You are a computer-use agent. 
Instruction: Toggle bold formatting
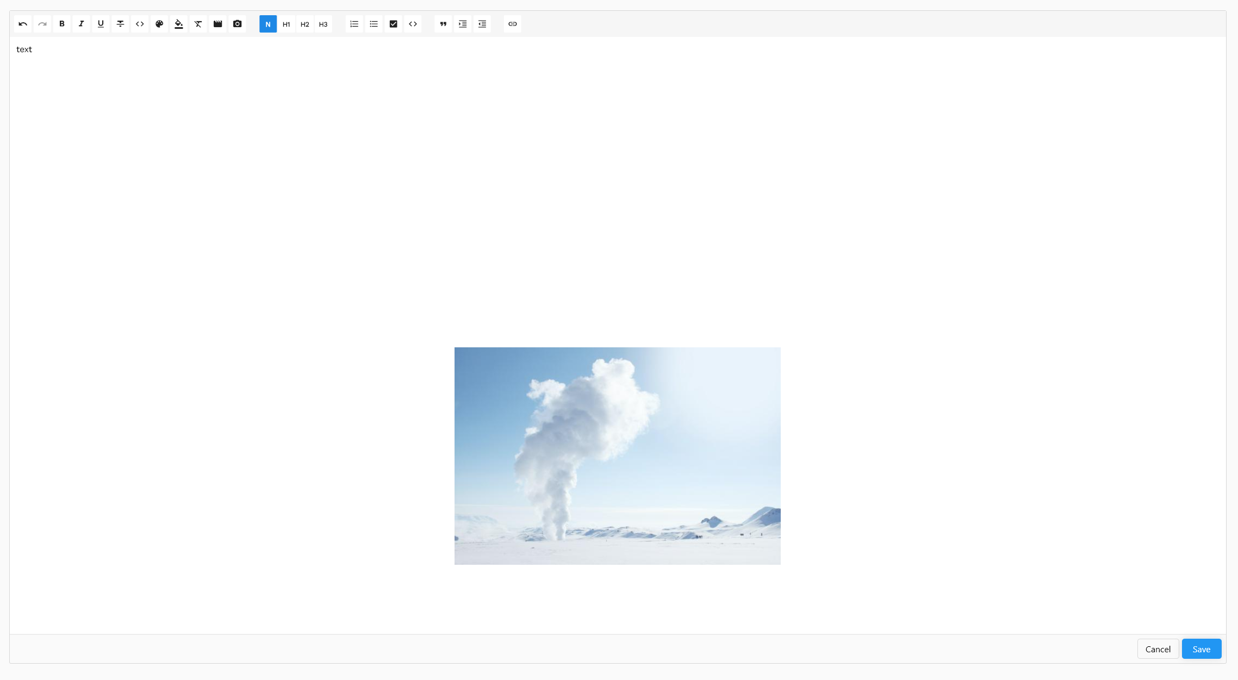[62, 24]
